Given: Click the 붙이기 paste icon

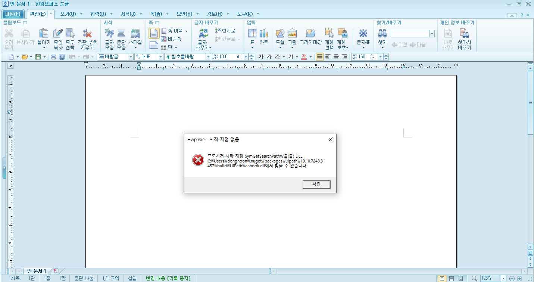Looking at the screenshot, I should point(44,34).
